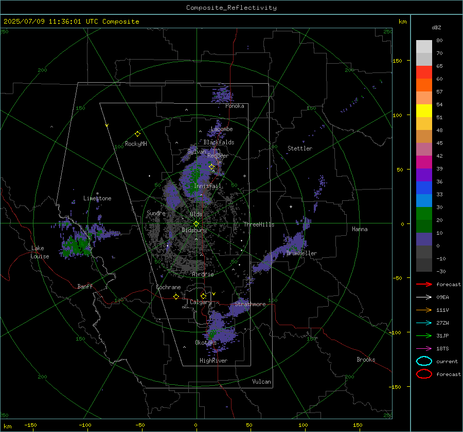
Task: Click the Vulcan label
Action: (261, 382)
